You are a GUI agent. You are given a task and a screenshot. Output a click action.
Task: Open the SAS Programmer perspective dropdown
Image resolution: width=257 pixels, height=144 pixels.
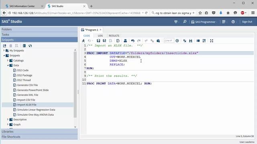tap(204, 22)
